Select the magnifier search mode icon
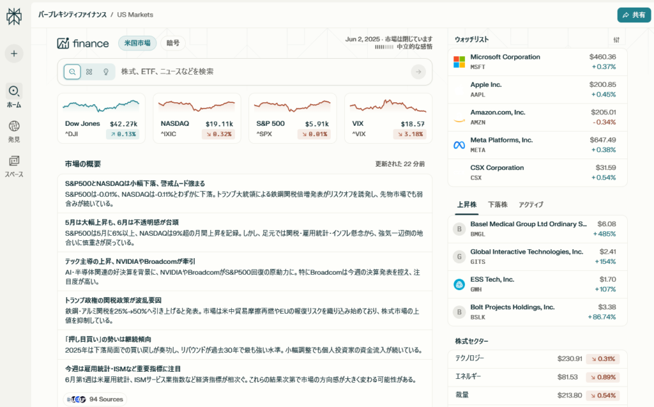 point(72,72)
